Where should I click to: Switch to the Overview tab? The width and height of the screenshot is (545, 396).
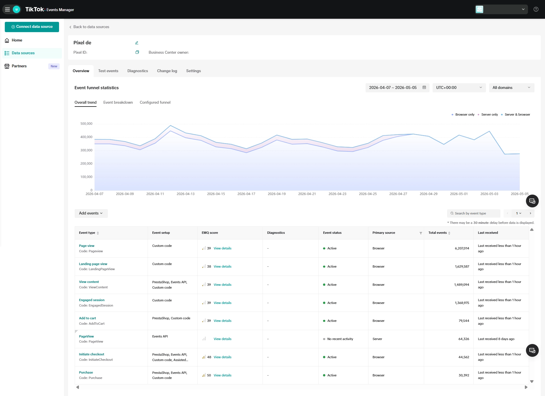(81, 71)
